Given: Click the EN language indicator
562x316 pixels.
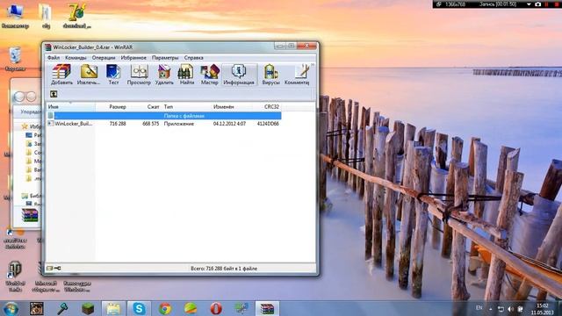Looking at the screenshot, I should 479,308.
